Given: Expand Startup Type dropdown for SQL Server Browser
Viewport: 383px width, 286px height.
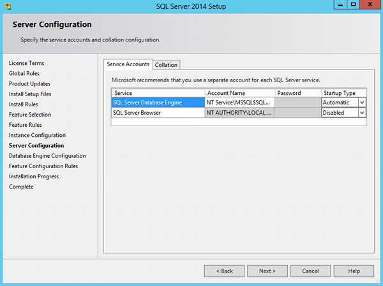Looking at the screenshot, I should click(362, 113).
